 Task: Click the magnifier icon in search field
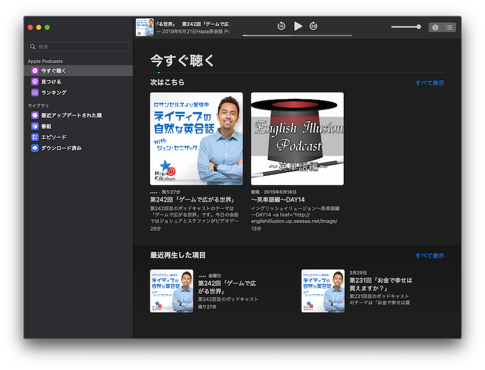click(x=33, y=47)
